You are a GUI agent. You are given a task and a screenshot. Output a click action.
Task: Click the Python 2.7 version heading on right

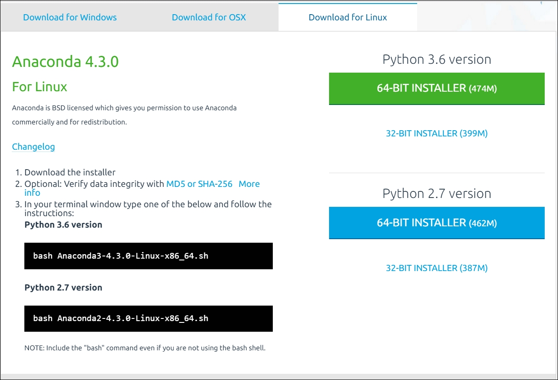coord(437,194)
